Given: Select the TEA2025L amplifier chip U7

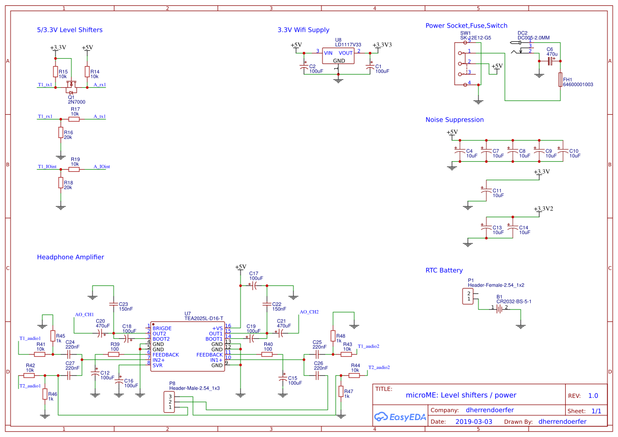Looking at the screenshot, I should pyautogui.click(x=187, y=347).
